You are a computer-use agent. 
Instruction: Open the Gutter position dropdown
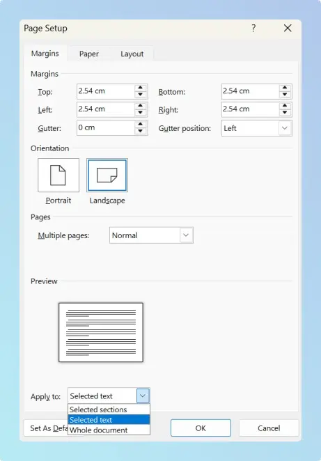[x=285, y=128]
